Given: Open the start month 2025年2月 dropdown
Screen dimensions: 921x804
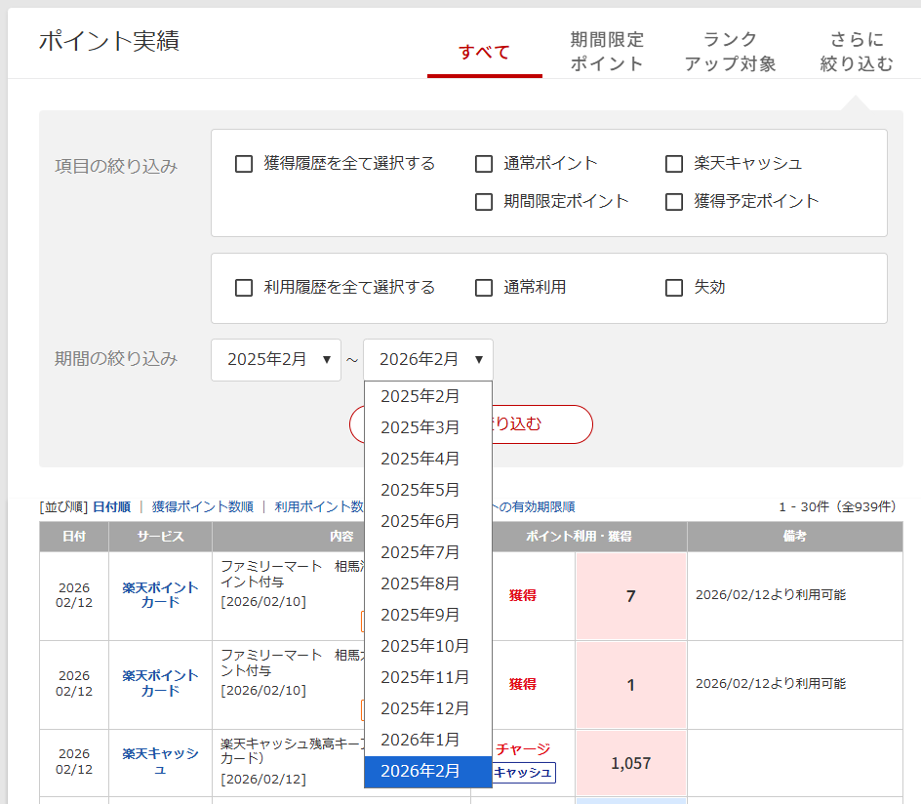Looking at the screenshot, I should coord(276,359).
